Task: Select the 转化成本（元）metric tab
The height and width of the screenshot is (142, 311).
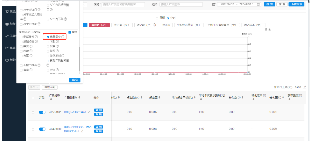Action: point(253,25)
